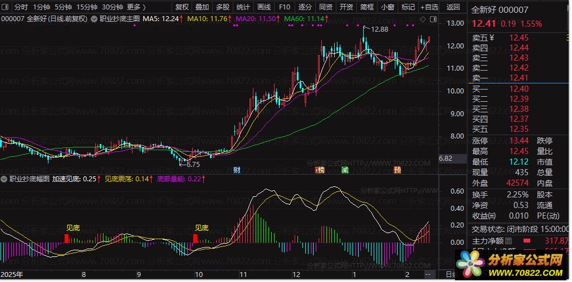Select the 卖一 12.41 ask row
Screen dimensions: 572x282
pos(519,78)
